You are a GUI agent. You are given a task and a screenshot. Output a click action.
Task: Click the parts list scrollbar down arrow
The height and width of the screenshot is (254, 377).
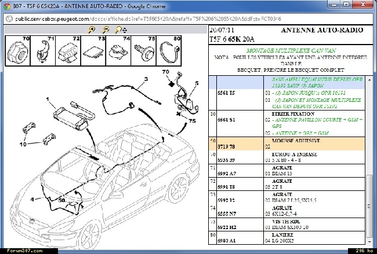(369, 241)
